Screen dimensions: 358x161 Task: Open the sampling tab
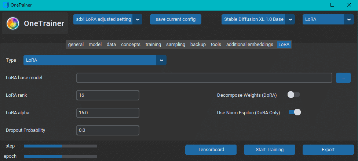click(176, 45)
